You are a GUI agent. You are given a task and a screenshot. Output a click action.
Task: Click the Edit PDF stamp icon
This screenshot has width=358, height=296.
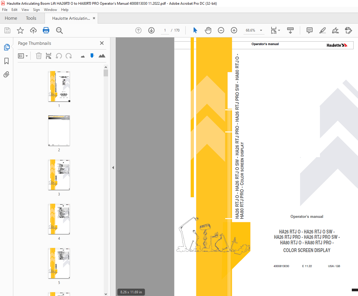click(349, 30)
